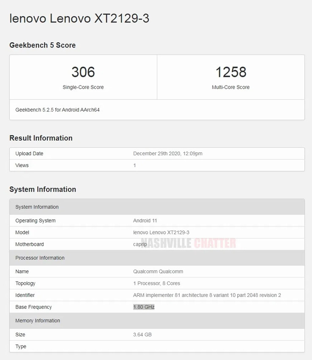
Task: Select the 'Geekbench 5 Score' heading
Action: pos(42,45)
